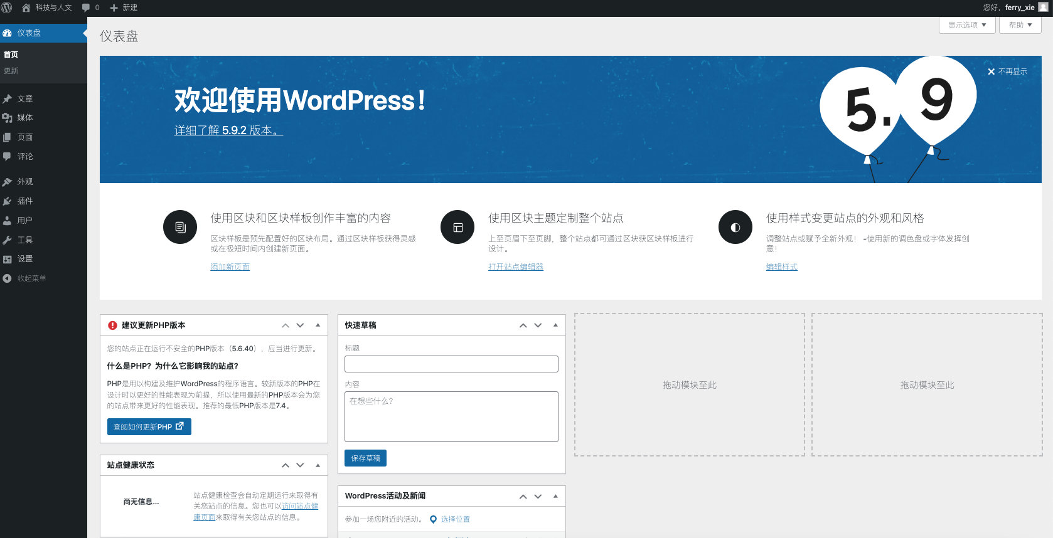Open the 媒体 (Media) library menu
This screenshot has height=538, width=1053.
point(25,118)
